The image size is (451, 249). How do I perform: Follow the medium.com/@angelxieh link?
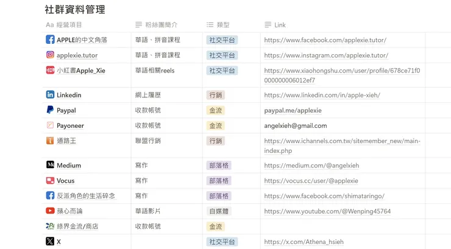pyautogui.click(x=311, y=166)
